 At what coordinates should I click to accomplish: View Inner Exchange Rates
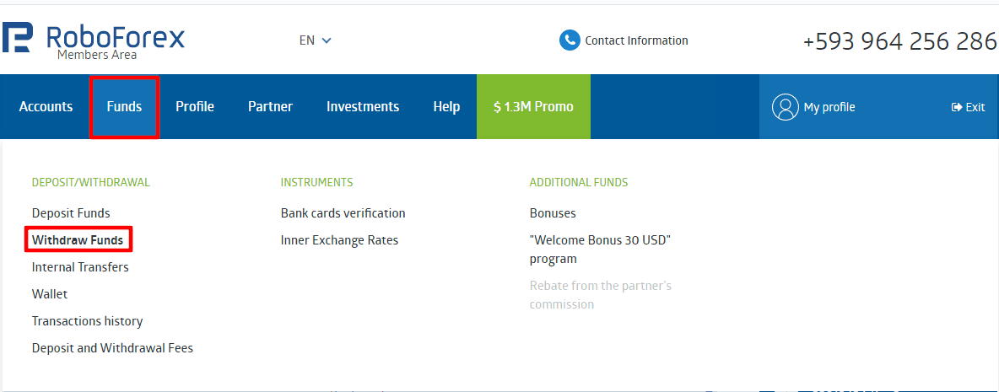point(339,240)
